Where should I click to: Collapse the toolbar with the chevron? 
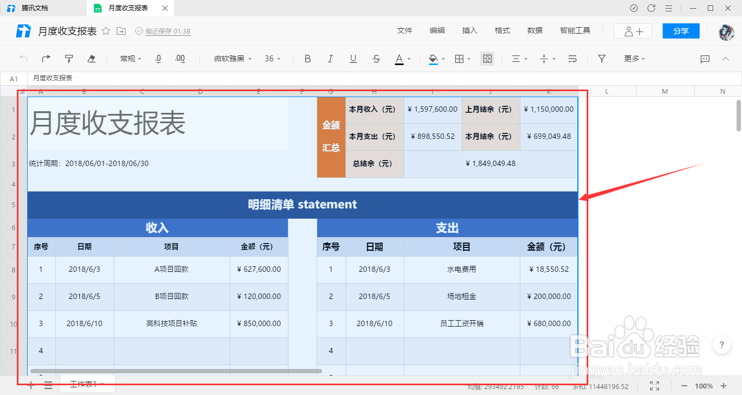(726, 59)
